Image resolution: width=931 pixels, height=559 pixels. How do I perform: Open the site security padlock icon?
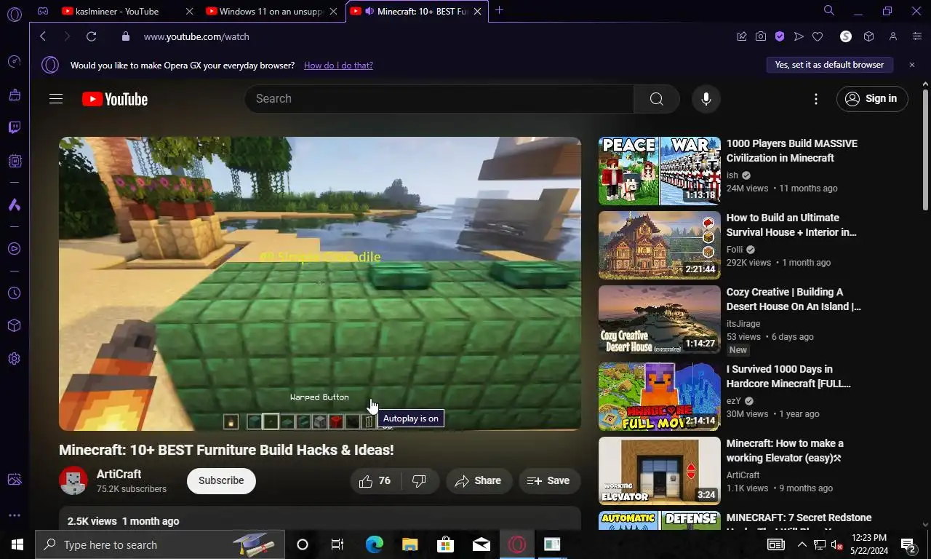(x=126, y=36)
